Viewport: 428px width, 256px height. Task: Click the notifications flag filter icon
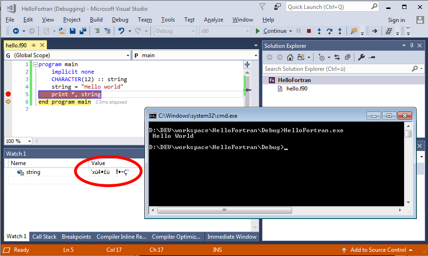(x=263, y=7)
